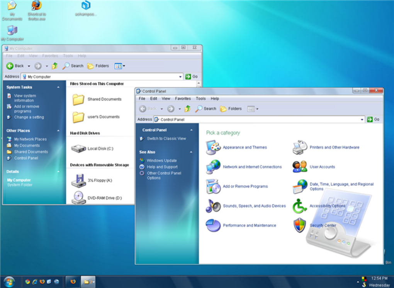Select the 3½ Floppy (A:) drive icon
This screenshot has width=394, height=288.
click(x=79, y=181)
